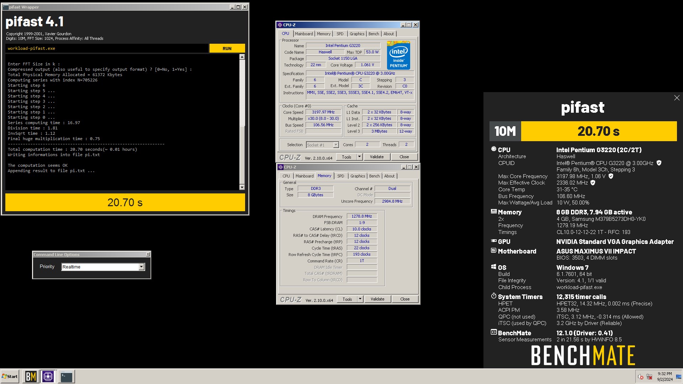The height and width of the screenshot is (384, 683).
Task: Click the Max Effective Clock shield icon
Action: [593, 183]
